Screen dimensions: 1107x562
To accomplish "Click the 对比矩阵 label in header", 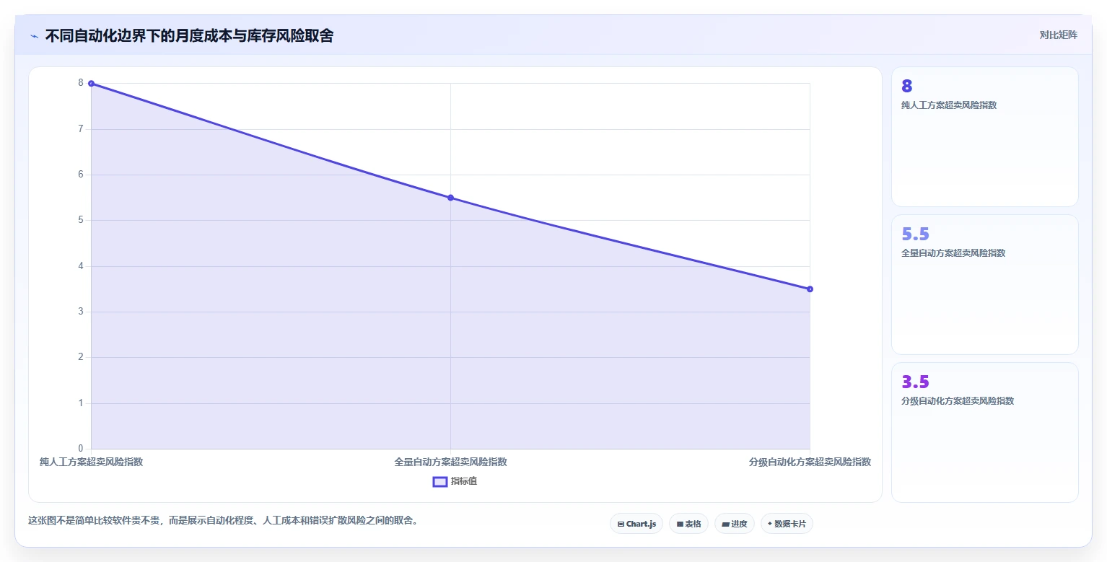I will click(x=1058, y=35).
